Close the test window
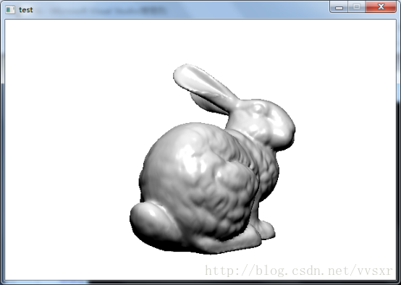 pos(381,7)
